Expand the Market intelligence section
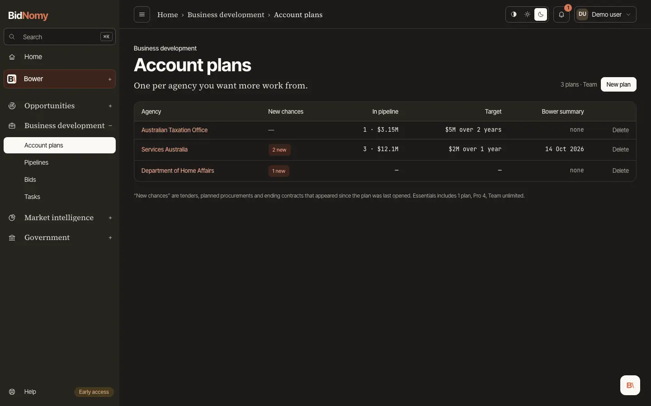Image resolution: width=651 pixels, height=406 pixels. [x=110, y=218]
